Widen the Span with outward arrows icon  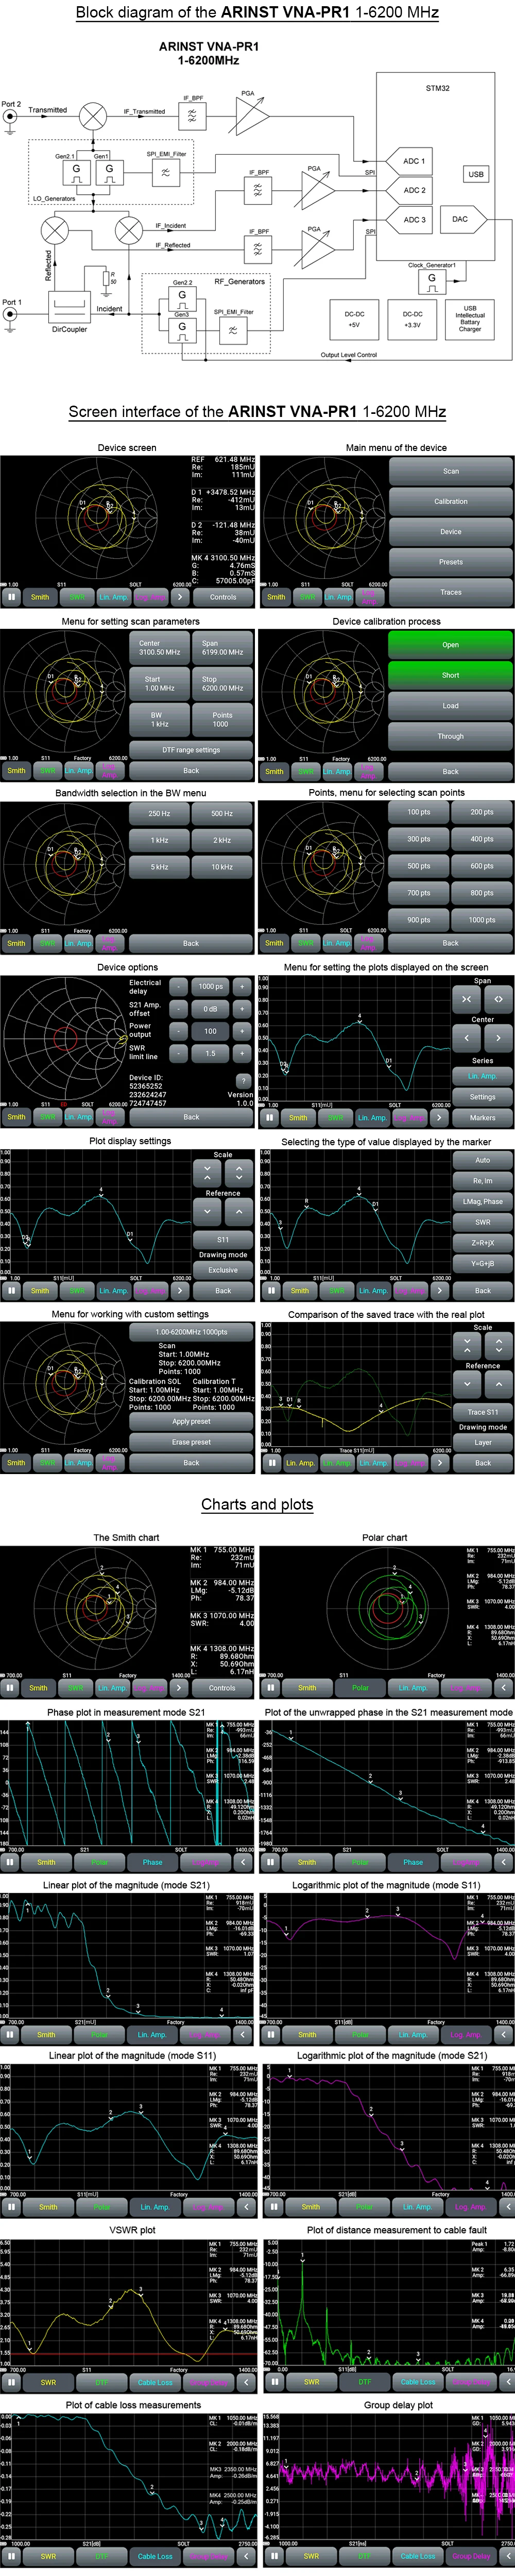coord(498,999)
